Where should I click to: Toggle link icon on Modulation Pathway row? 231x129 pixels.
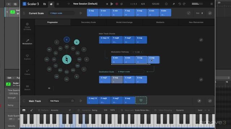click(201, 60)
